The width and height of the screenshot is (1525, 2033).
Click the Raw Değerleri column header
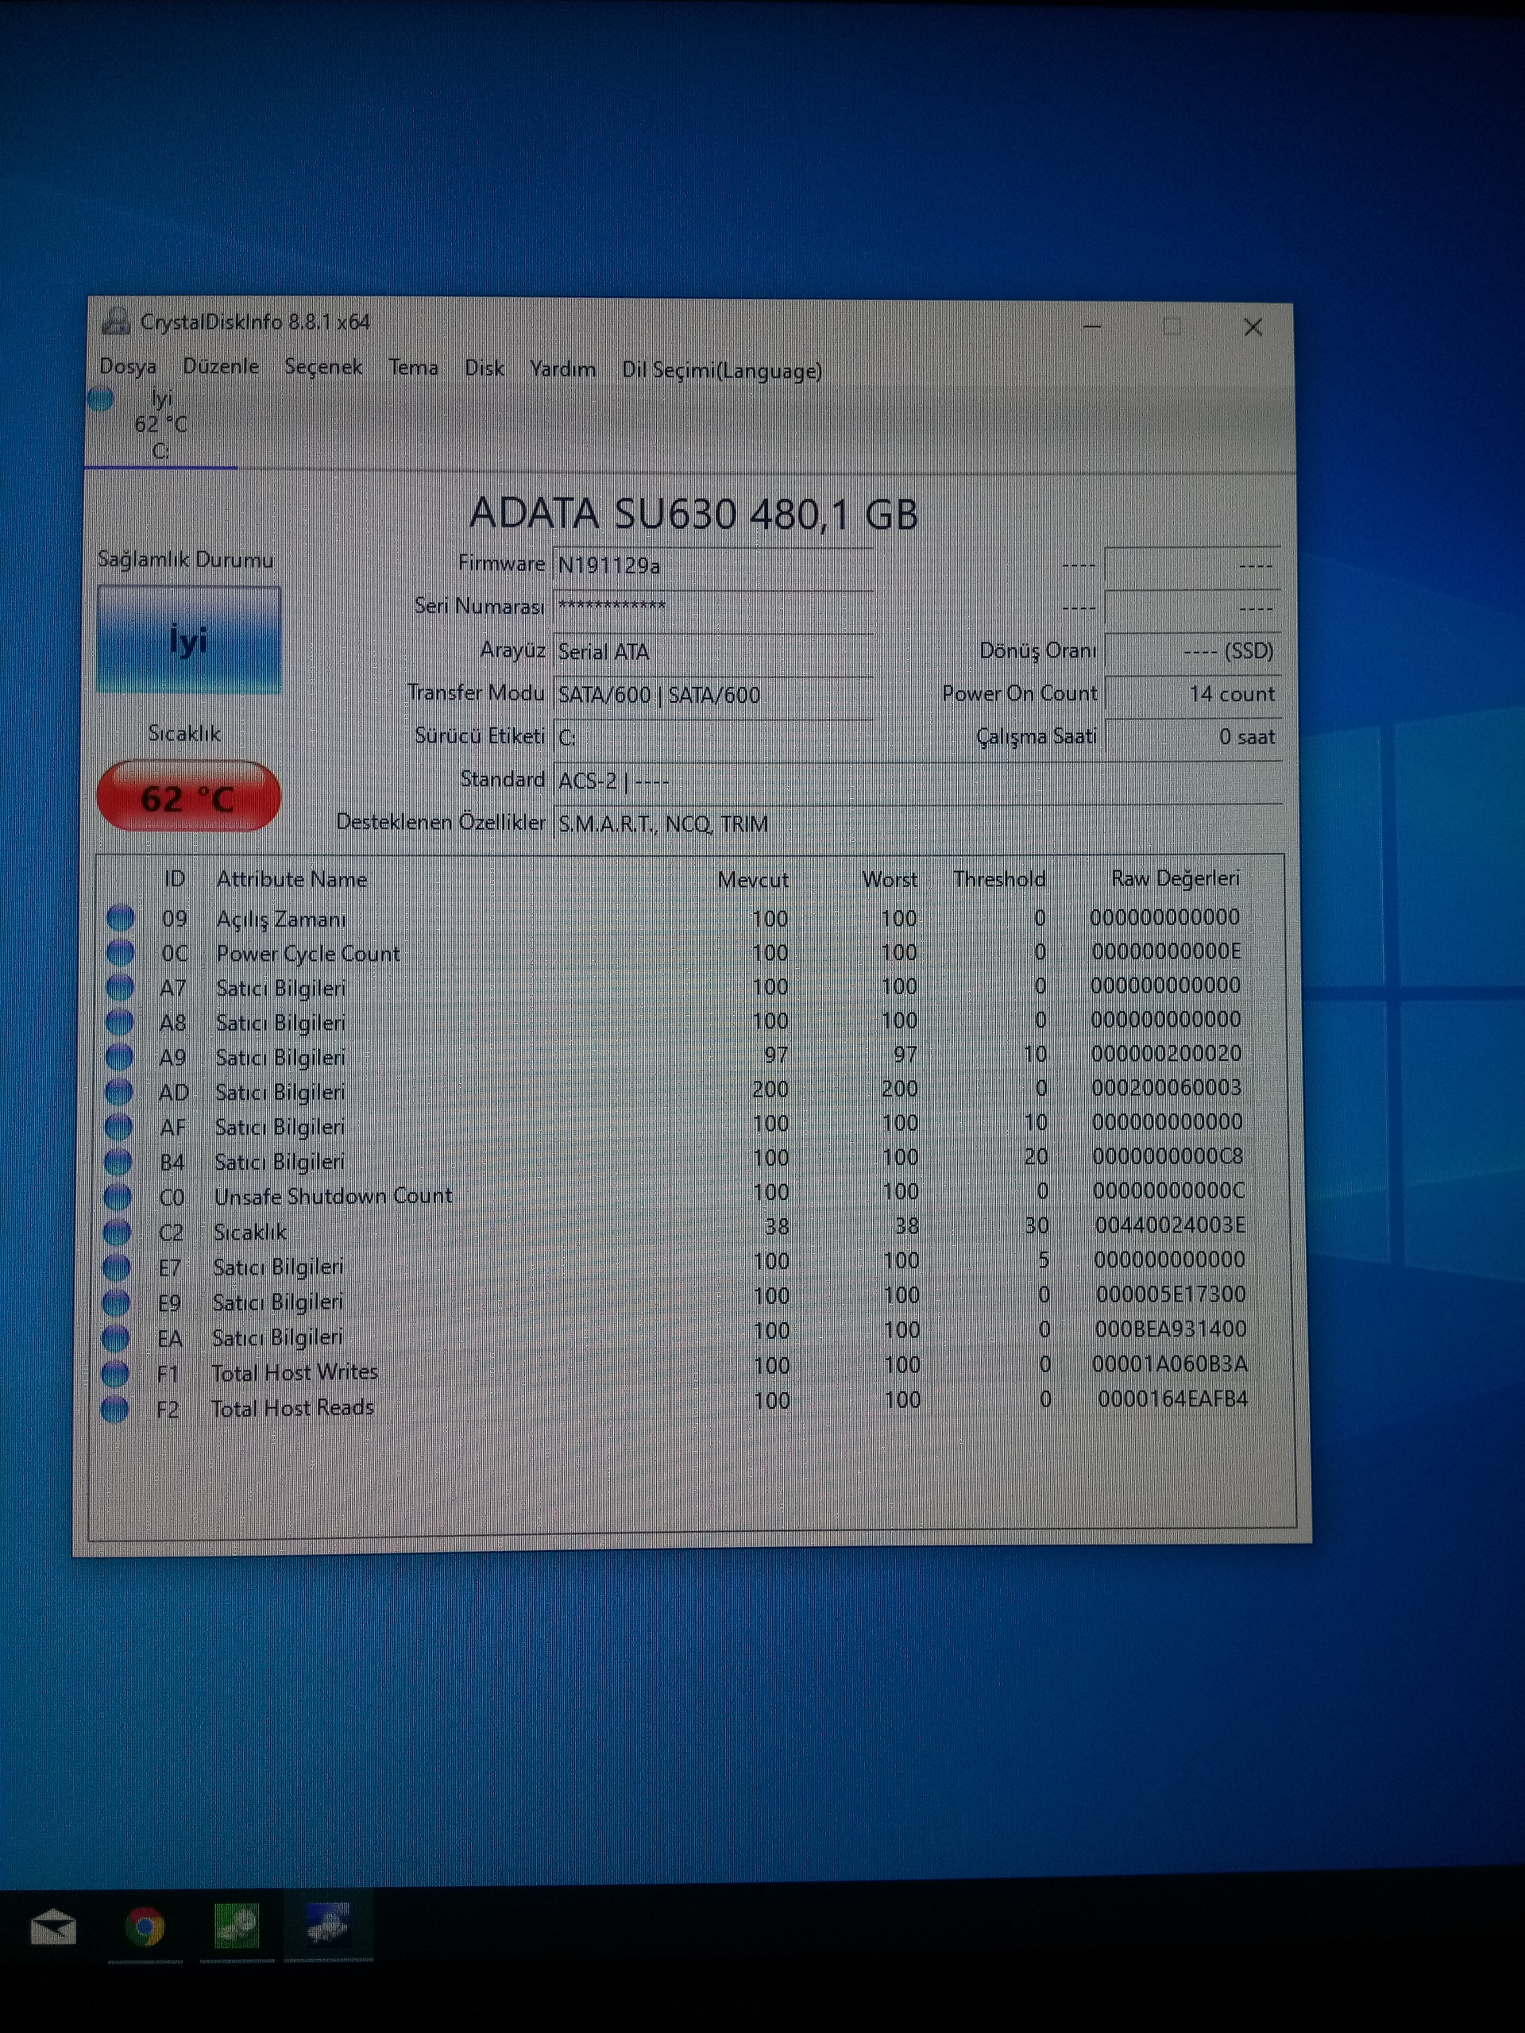point(1175,878)
